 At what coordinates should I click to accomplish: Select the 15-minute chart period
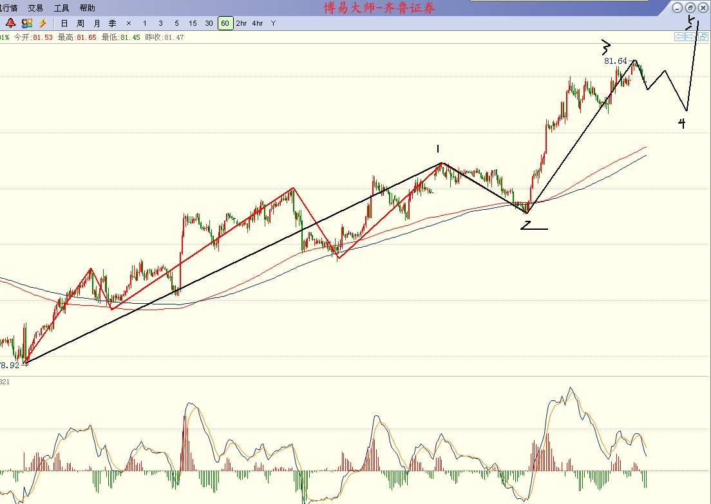coord(193,23)
